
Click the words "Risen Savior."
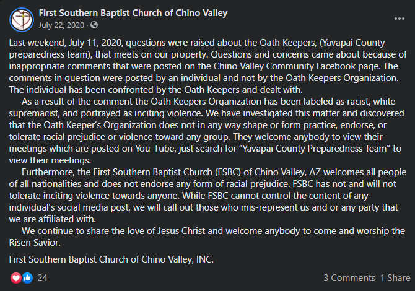[35, 243]
